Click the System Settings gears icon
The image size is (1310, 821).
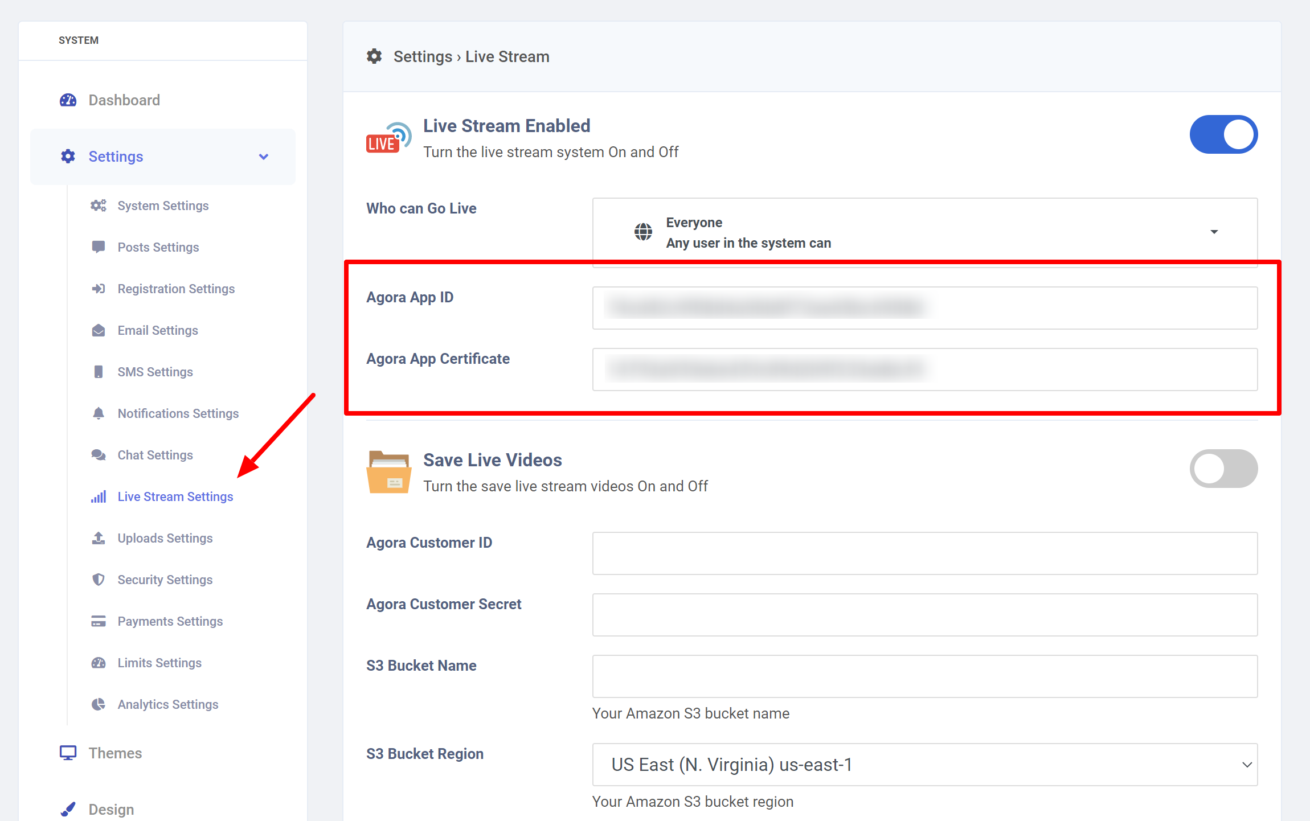coord(99,206)
